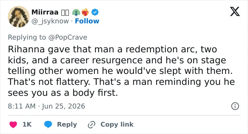Click the tweet body text
248x134 pixels.
tap(121, 71)
